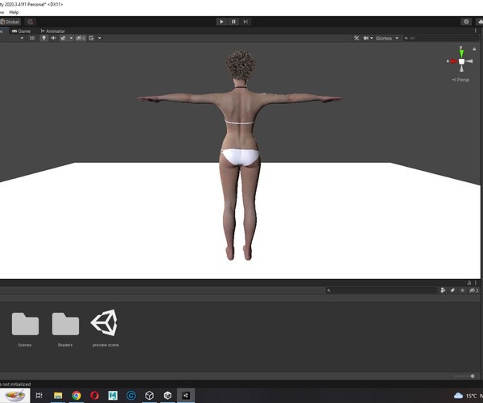The image size is (483, 403).
Task: Click the scene search field
Action: 441,38
